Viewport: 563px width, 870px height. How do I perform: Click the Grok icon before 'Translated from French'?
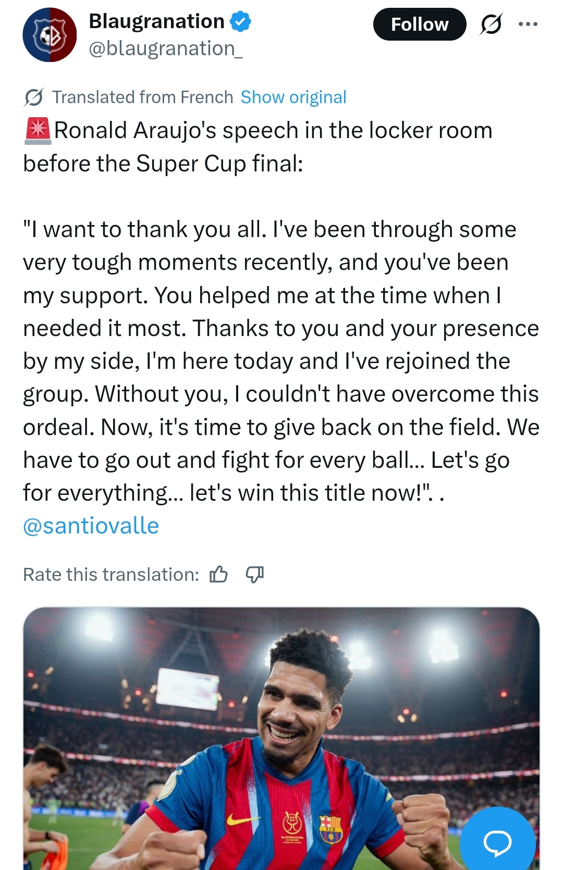34,97
